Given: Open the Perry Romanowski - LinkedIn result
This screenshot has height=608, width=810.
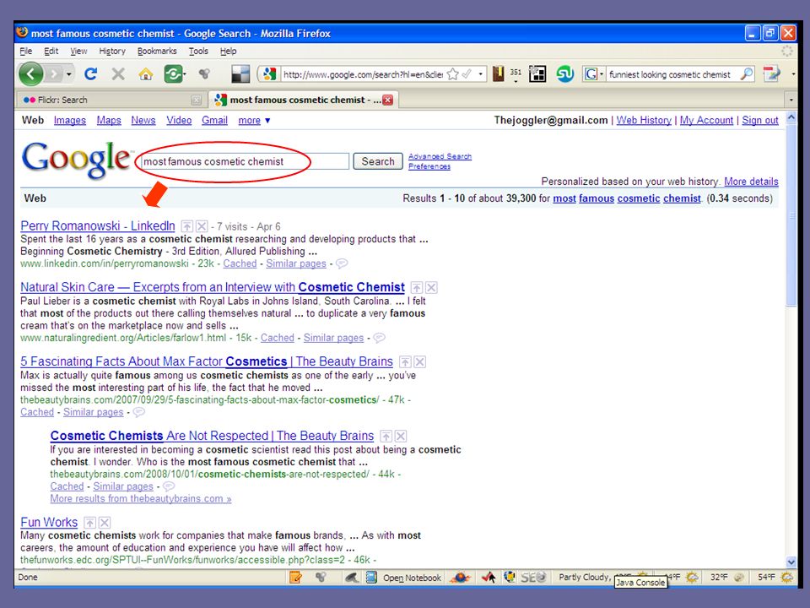Looking at the screenshot, I should coord(98,226).
